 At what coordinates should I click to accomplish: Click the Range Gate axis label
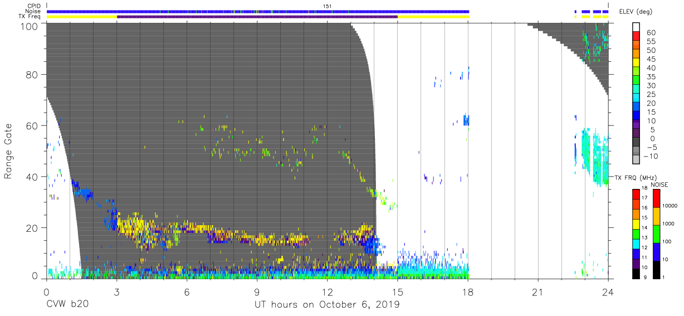click(8, 151)
